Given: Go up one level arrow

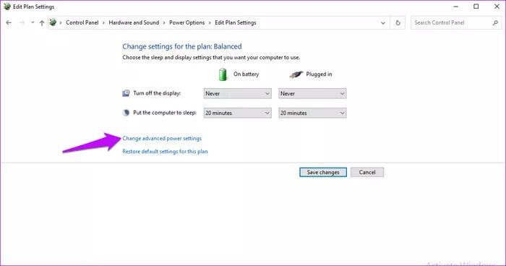Looking at the screenshot, I should point(42,22).
